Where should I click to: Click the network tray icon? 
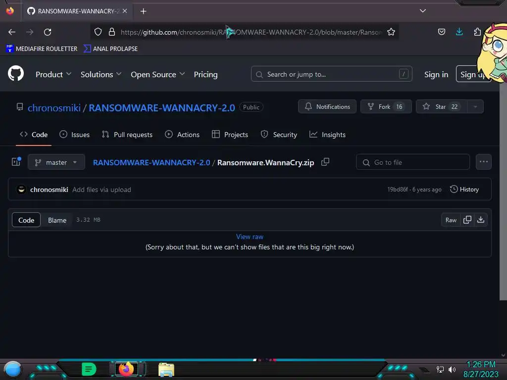440,369
